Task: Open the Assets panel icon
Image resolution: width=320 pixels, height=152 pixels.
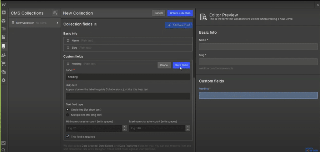Action: click(3, 72)
